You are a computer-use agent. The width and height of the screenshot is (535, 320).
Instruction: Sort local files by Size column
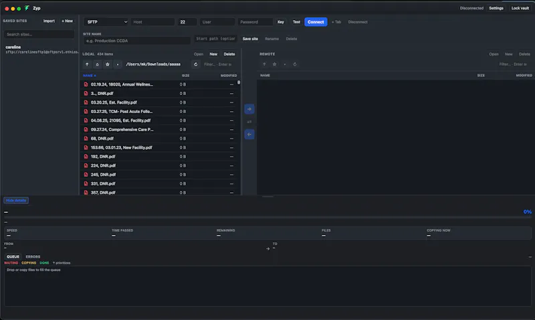pos(186,76)
